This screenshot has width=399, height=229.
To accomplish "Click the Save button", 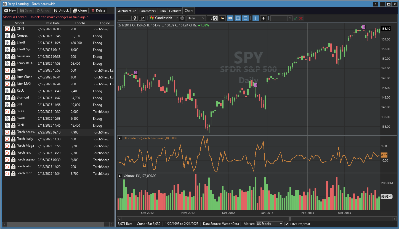I will pos(26,10).
